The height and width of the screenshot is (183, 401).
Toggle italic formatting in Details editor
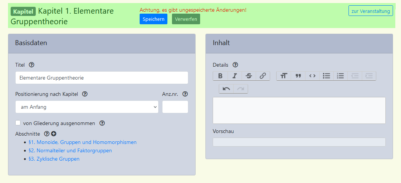click(234, 76)
